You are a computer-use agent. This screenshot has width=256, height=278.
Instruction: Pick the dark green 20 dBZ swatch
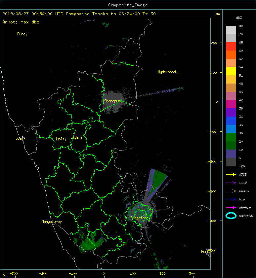[x=231, y=145]
